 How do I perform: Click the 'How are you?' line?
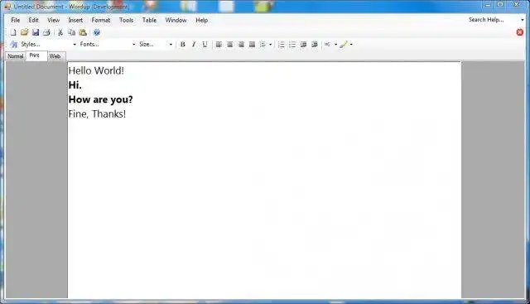101,99
